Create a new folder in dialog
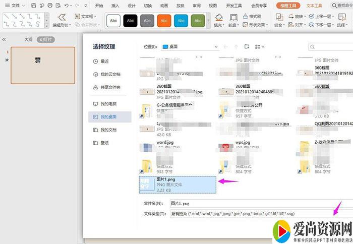The height and width of the screenshot is (244, 353). click(x=247, y=47)
